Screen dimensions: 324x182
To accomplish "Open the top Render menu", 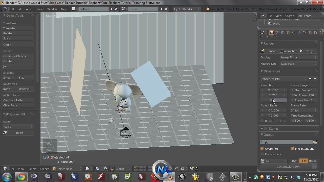I will 39,9.
